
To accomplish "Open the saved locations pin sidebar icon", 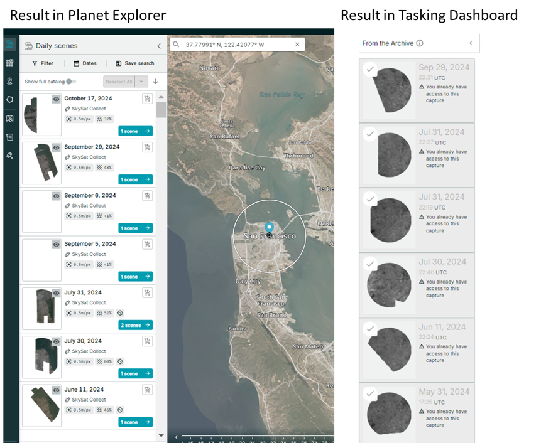I will [x=9, y=81].
